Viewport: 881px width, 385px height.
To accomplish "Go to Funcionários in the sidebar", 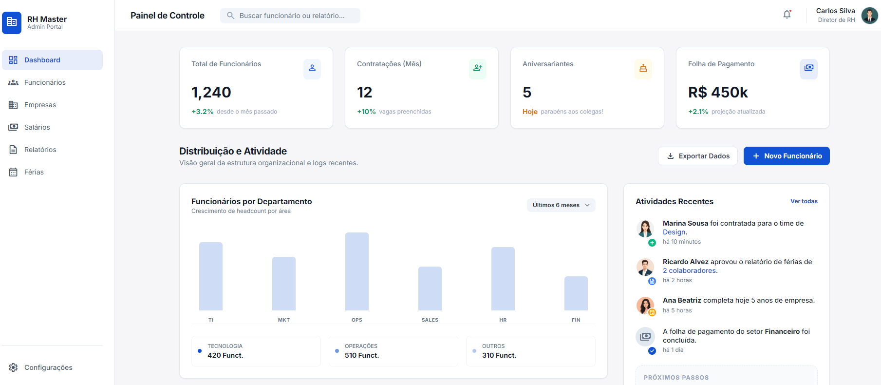I will click(x=45, y=82).
